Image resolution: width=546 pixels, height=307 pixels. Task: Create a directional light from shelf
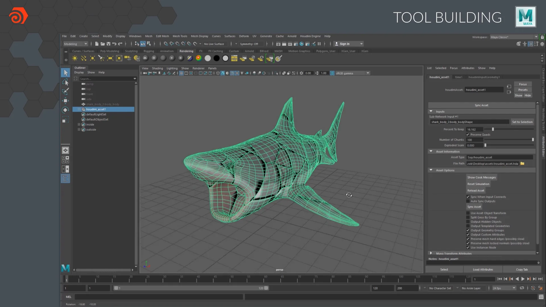point(84,58)
